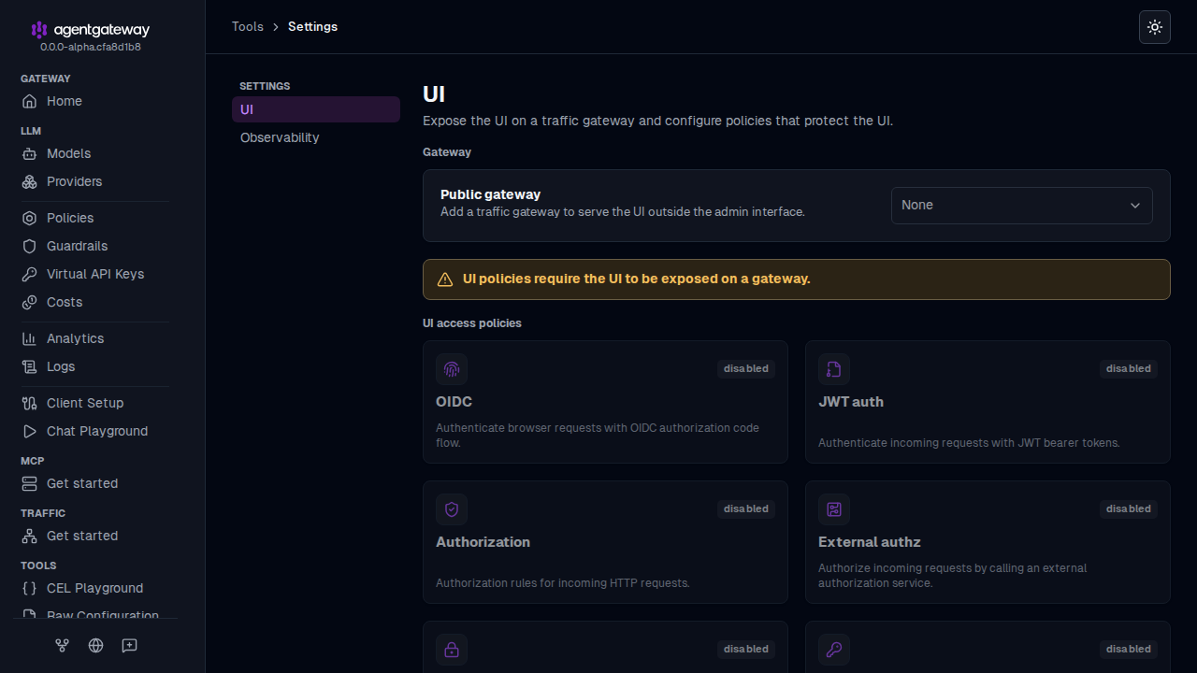The width and height of the screenshot is (1197, 673).
Task: Click the Settings breadcrumb text
Action: click(x=312, y=27)
